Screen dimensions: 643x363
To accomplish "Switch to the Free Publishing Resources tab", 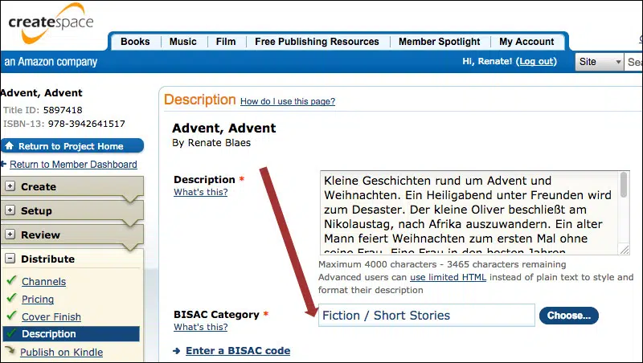I will (317, 42).
